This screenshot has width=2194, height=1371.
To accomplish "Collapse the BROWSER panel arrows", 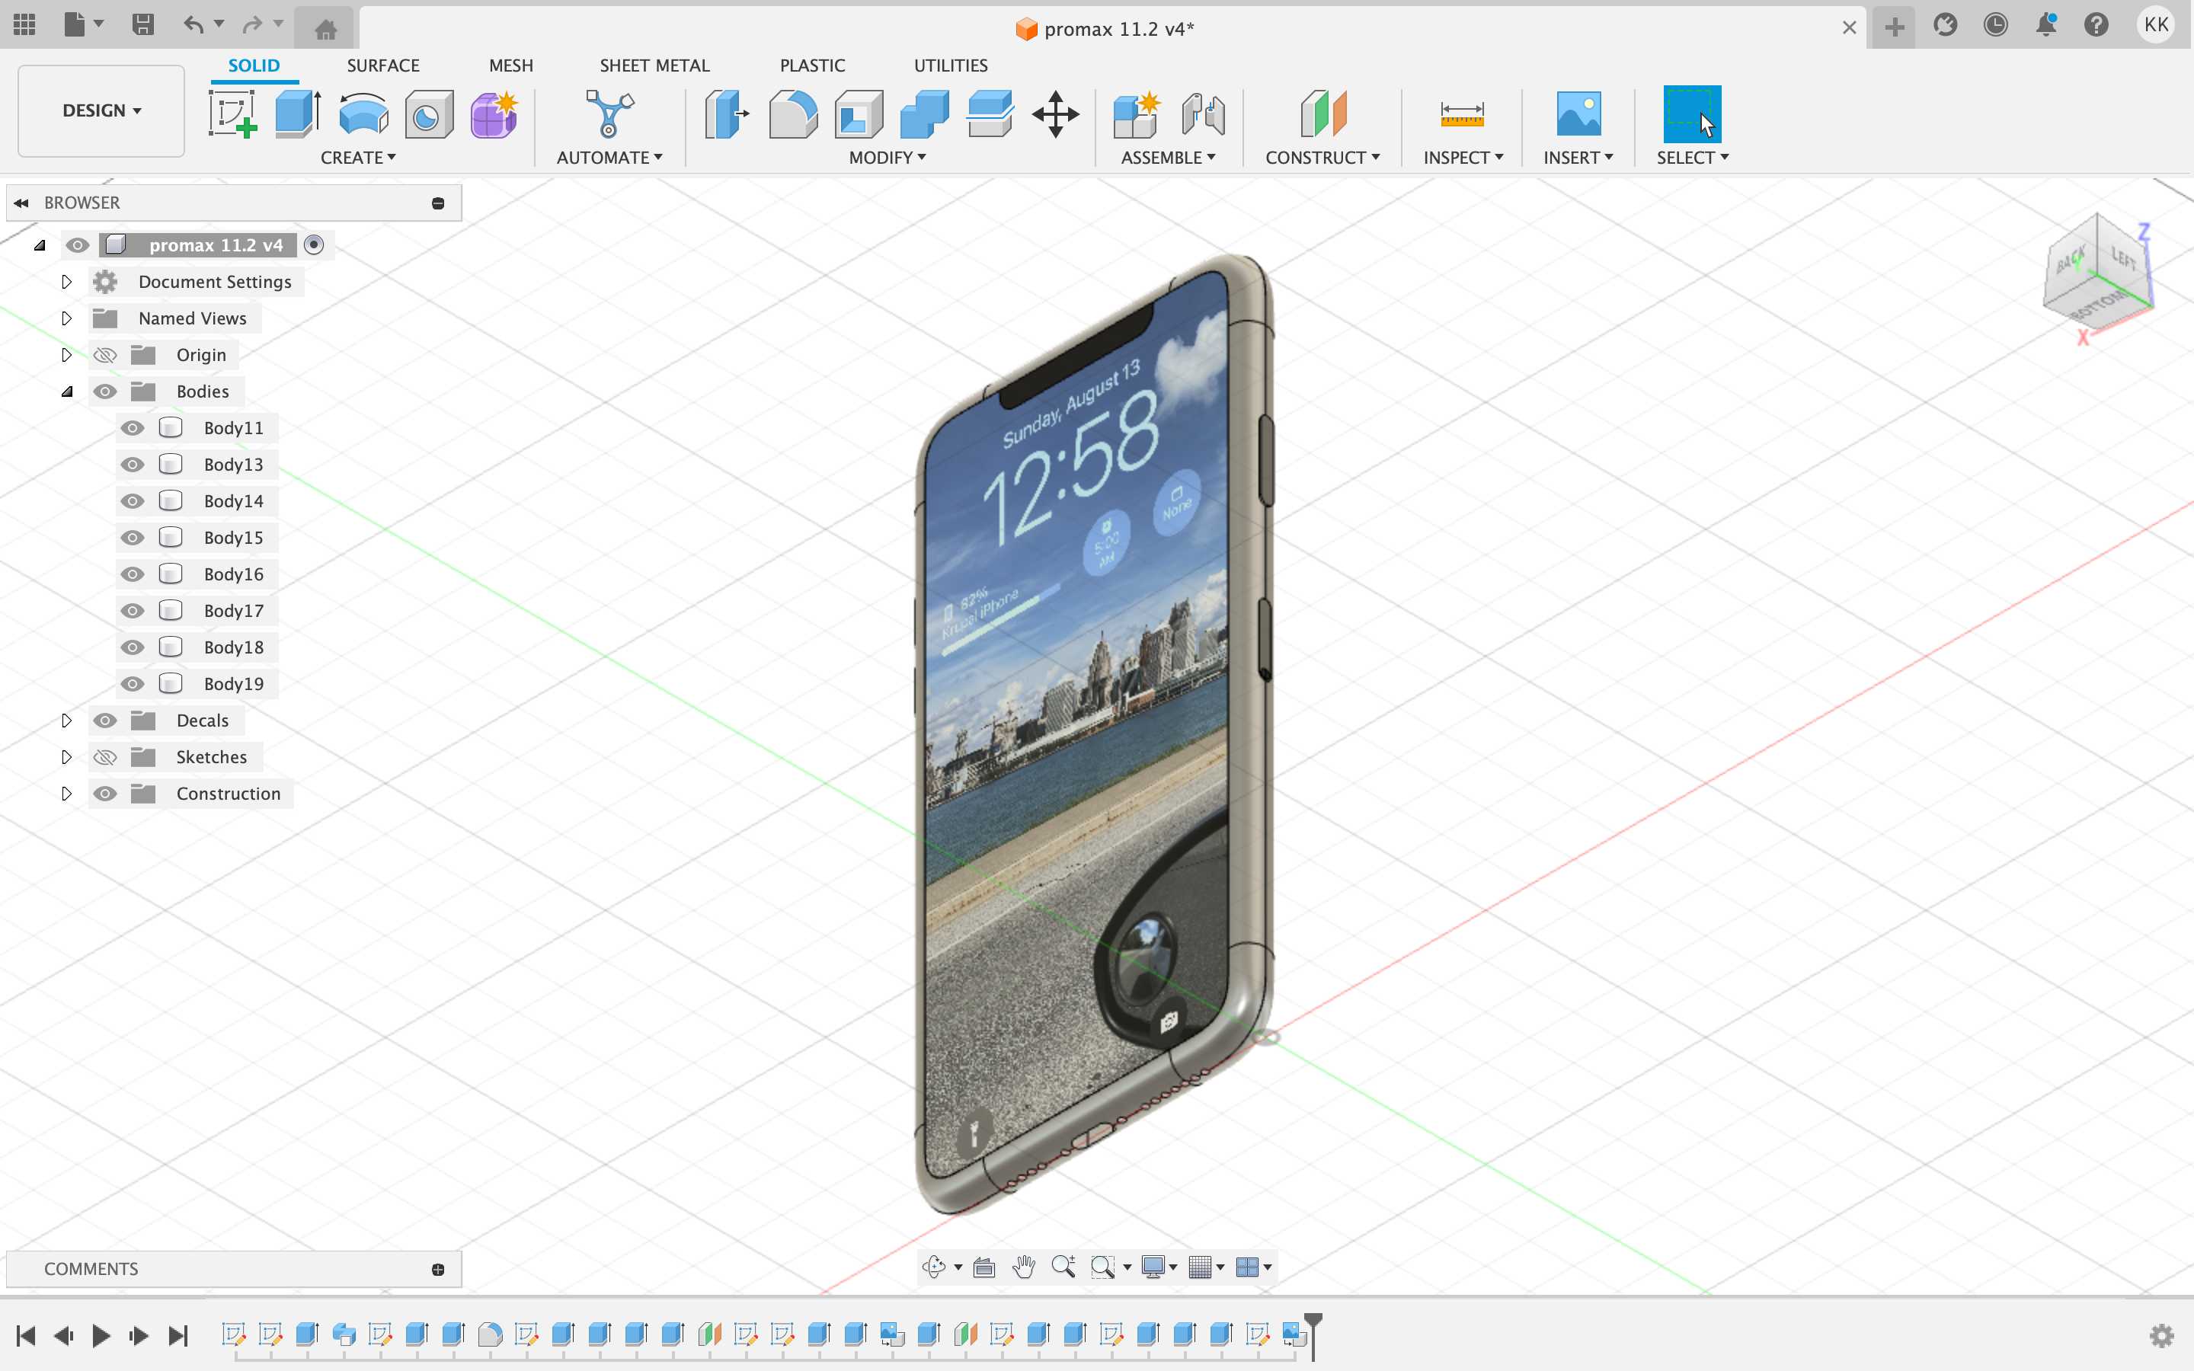I will (x=22, y=203).
